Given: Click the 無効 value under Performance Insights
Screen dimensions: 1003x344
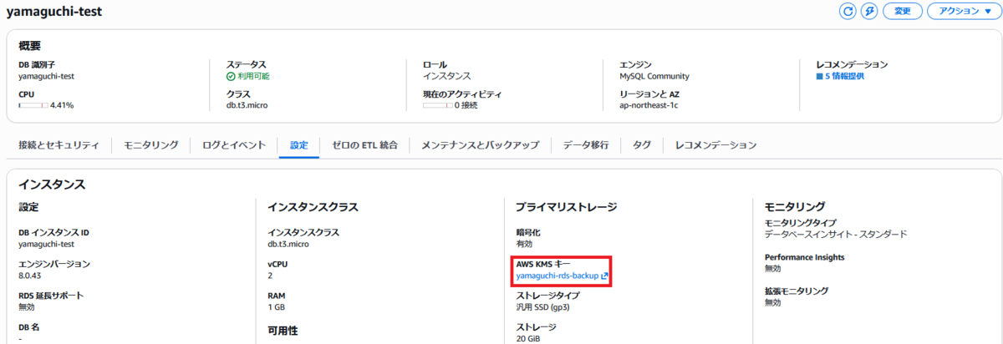Looking at the screenshot, I should coord(772,269).
